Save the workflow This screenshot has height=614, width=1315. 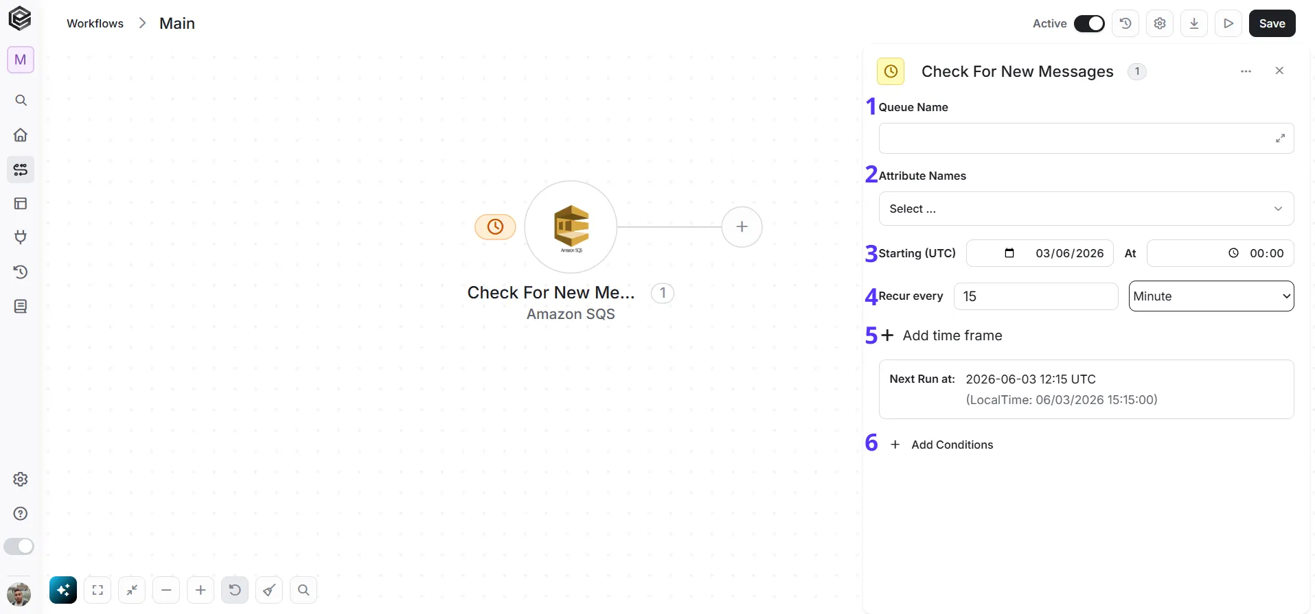tap(1272, 23)
